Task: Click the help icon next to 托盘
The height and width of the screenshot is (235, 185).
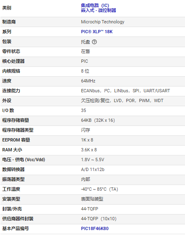Action: point(94,42)
